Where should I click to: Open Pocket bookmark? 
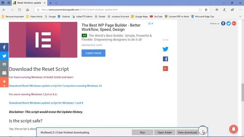pos(100,16)
